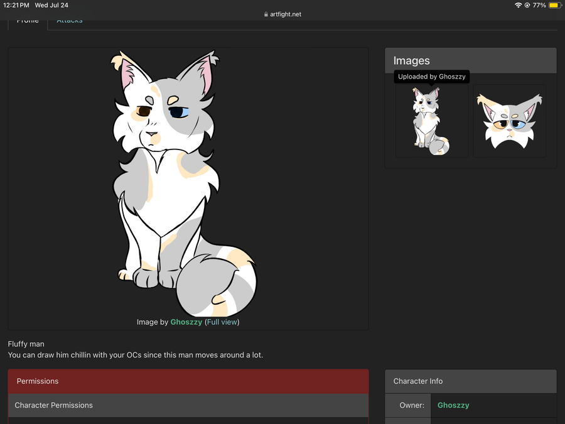This screenshot has width=565, height=424.
Task: Tap the 12:21 PM clock
Action: 16,5
